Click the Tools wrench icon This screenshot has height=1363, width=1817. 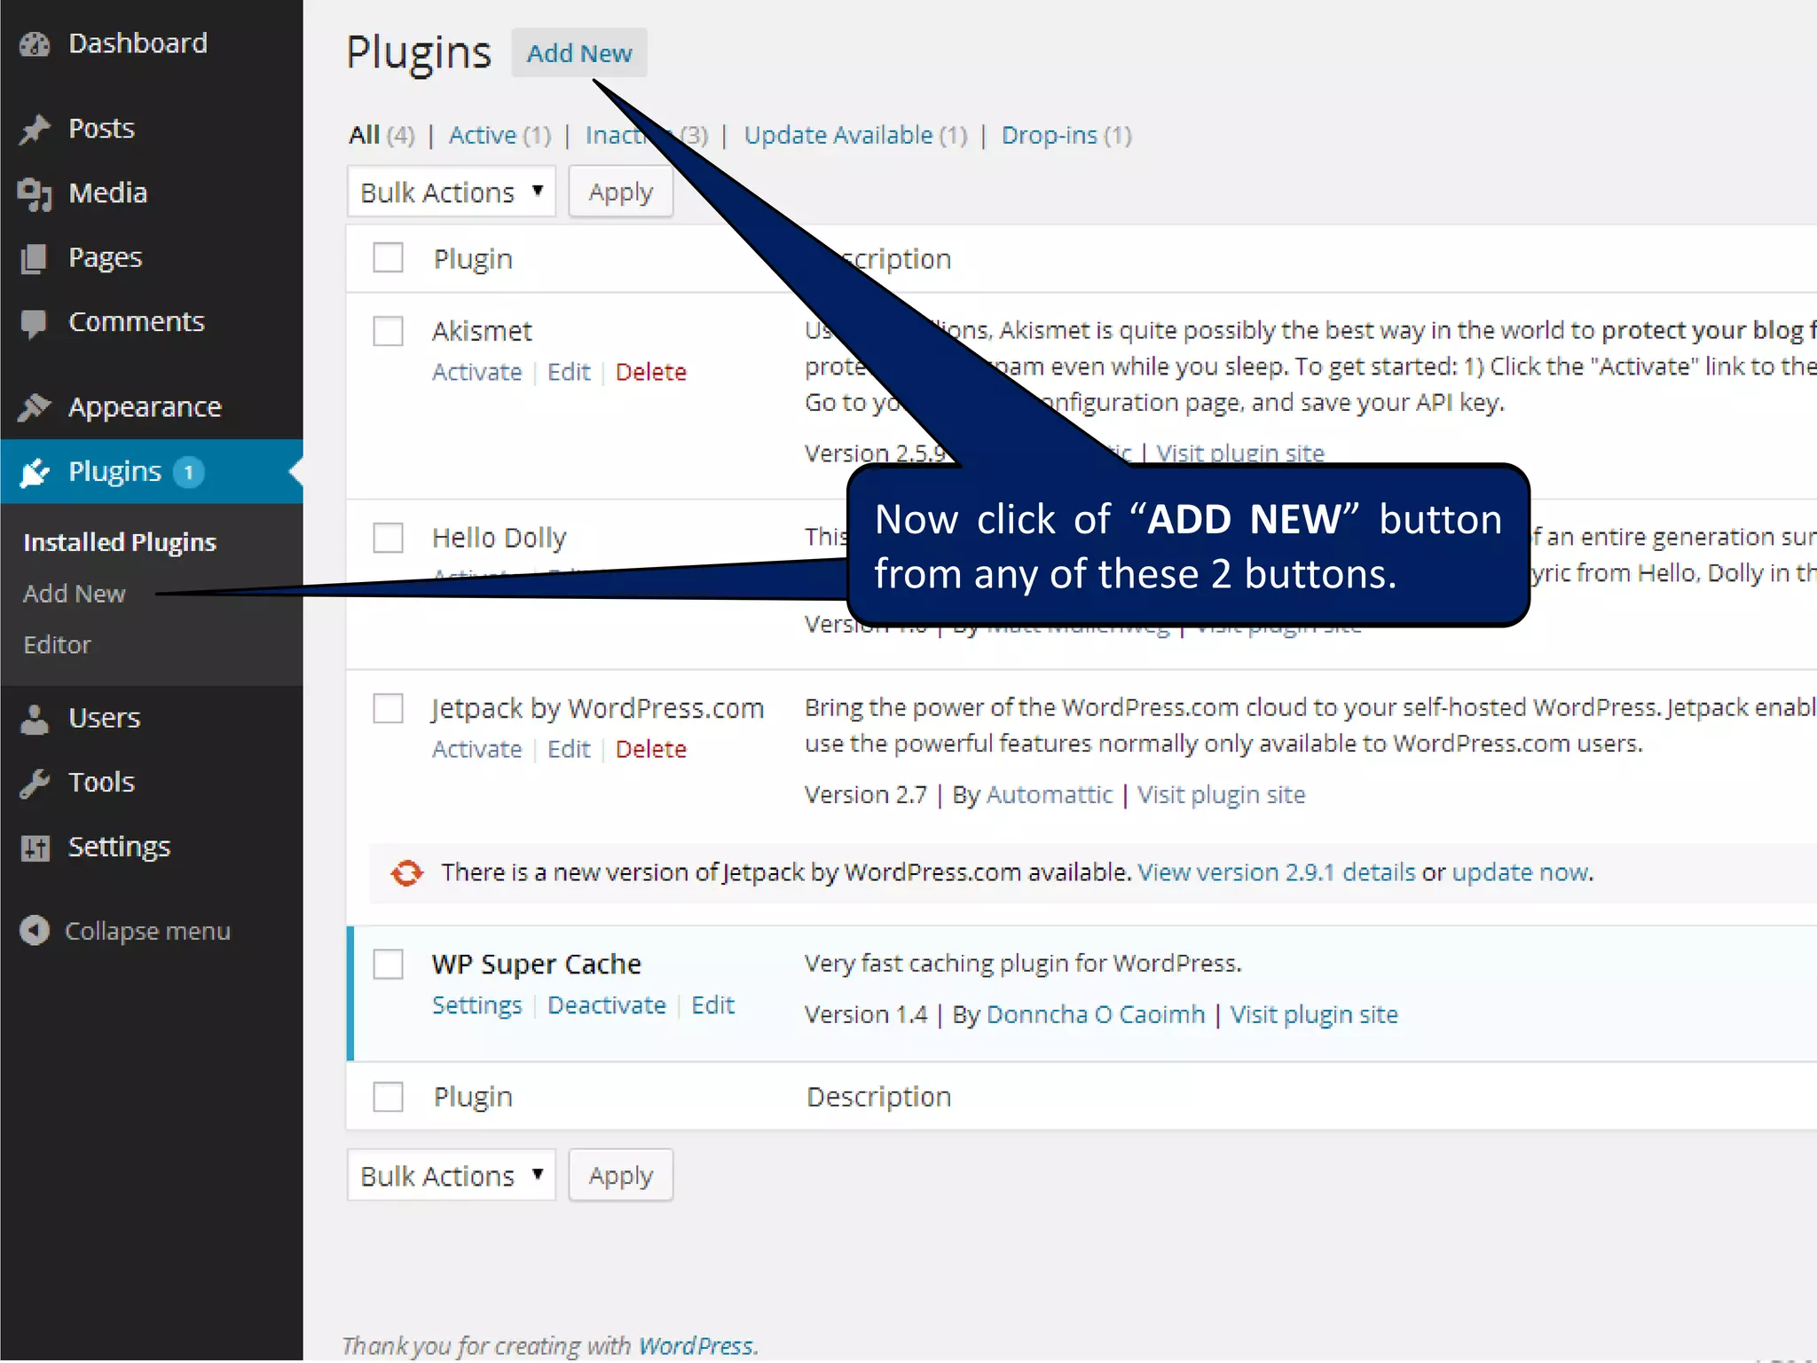tap(35, 784)
